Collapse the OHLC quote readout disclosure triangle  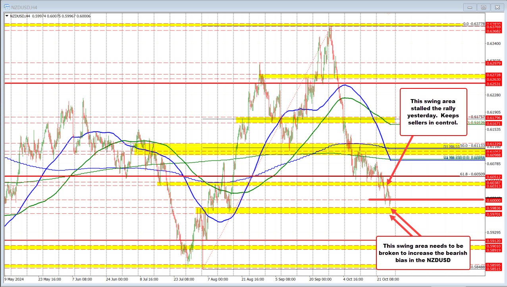[7, 16]
